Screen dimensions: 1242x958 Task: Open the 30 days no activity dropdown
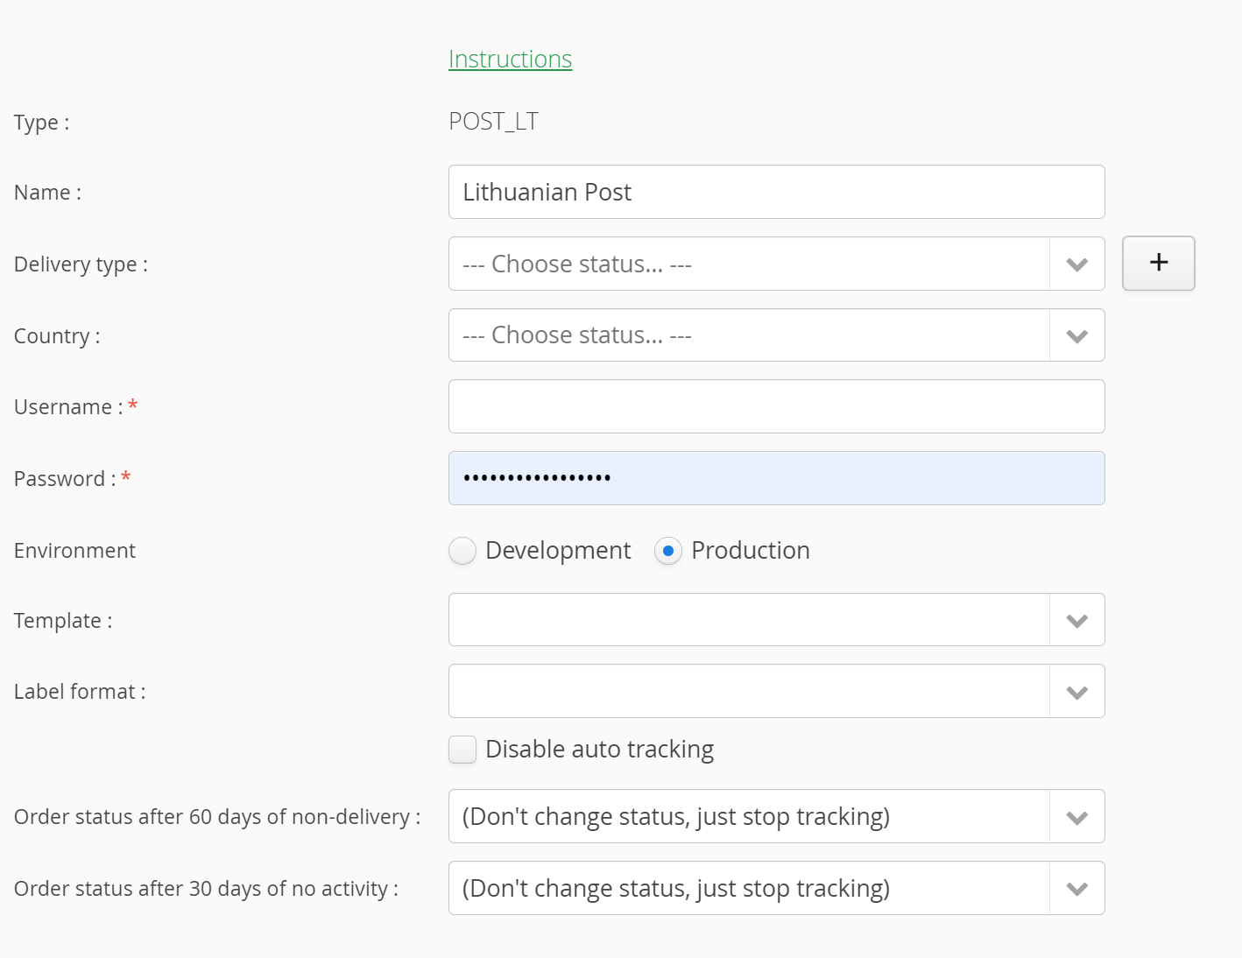pyautogui.click(x=749, y=888)
